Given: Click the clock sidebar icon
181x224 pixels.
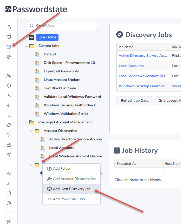Looking at the screenshot, I should [x=9, y=203].
